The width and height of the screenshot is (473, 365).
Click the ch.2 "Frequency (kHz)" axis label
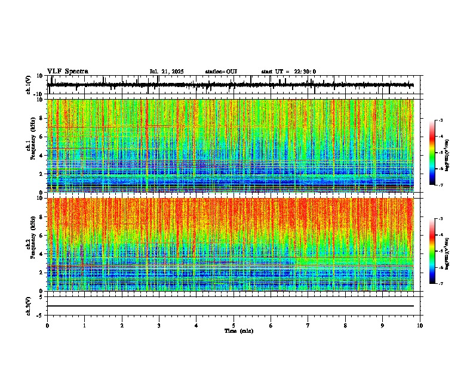(33, 237)
